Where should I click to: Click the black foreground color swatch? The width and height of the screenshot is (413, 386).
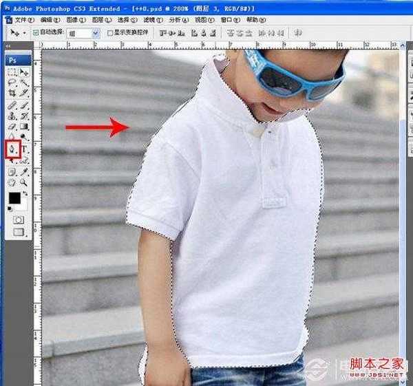coord(14,198)
